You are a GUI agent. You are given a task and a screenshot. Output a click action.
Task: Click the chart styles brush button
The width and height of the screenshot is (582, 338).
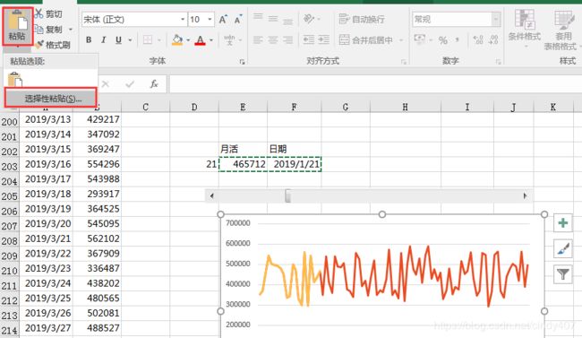[562, 248]
